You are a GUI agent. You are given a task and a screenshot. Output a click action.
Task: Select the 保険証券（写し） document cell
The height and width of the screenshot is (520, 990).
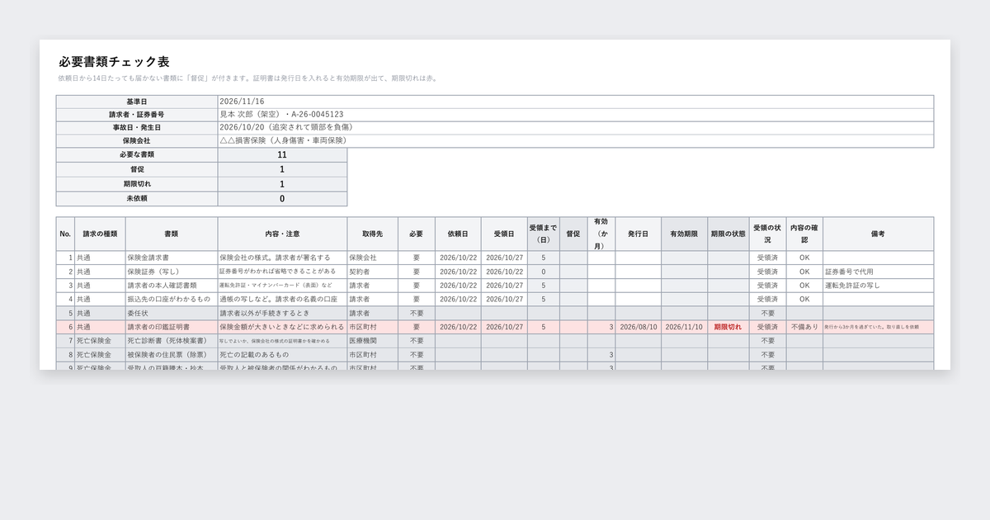[x=172, y=272]
